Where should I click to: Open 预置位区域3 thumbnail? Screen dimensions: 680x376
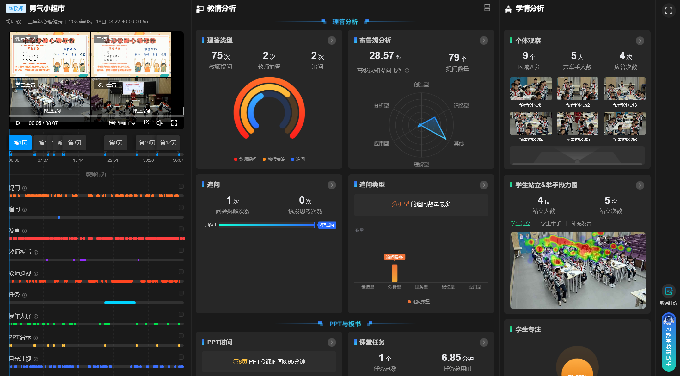click(x=625, y=89)
